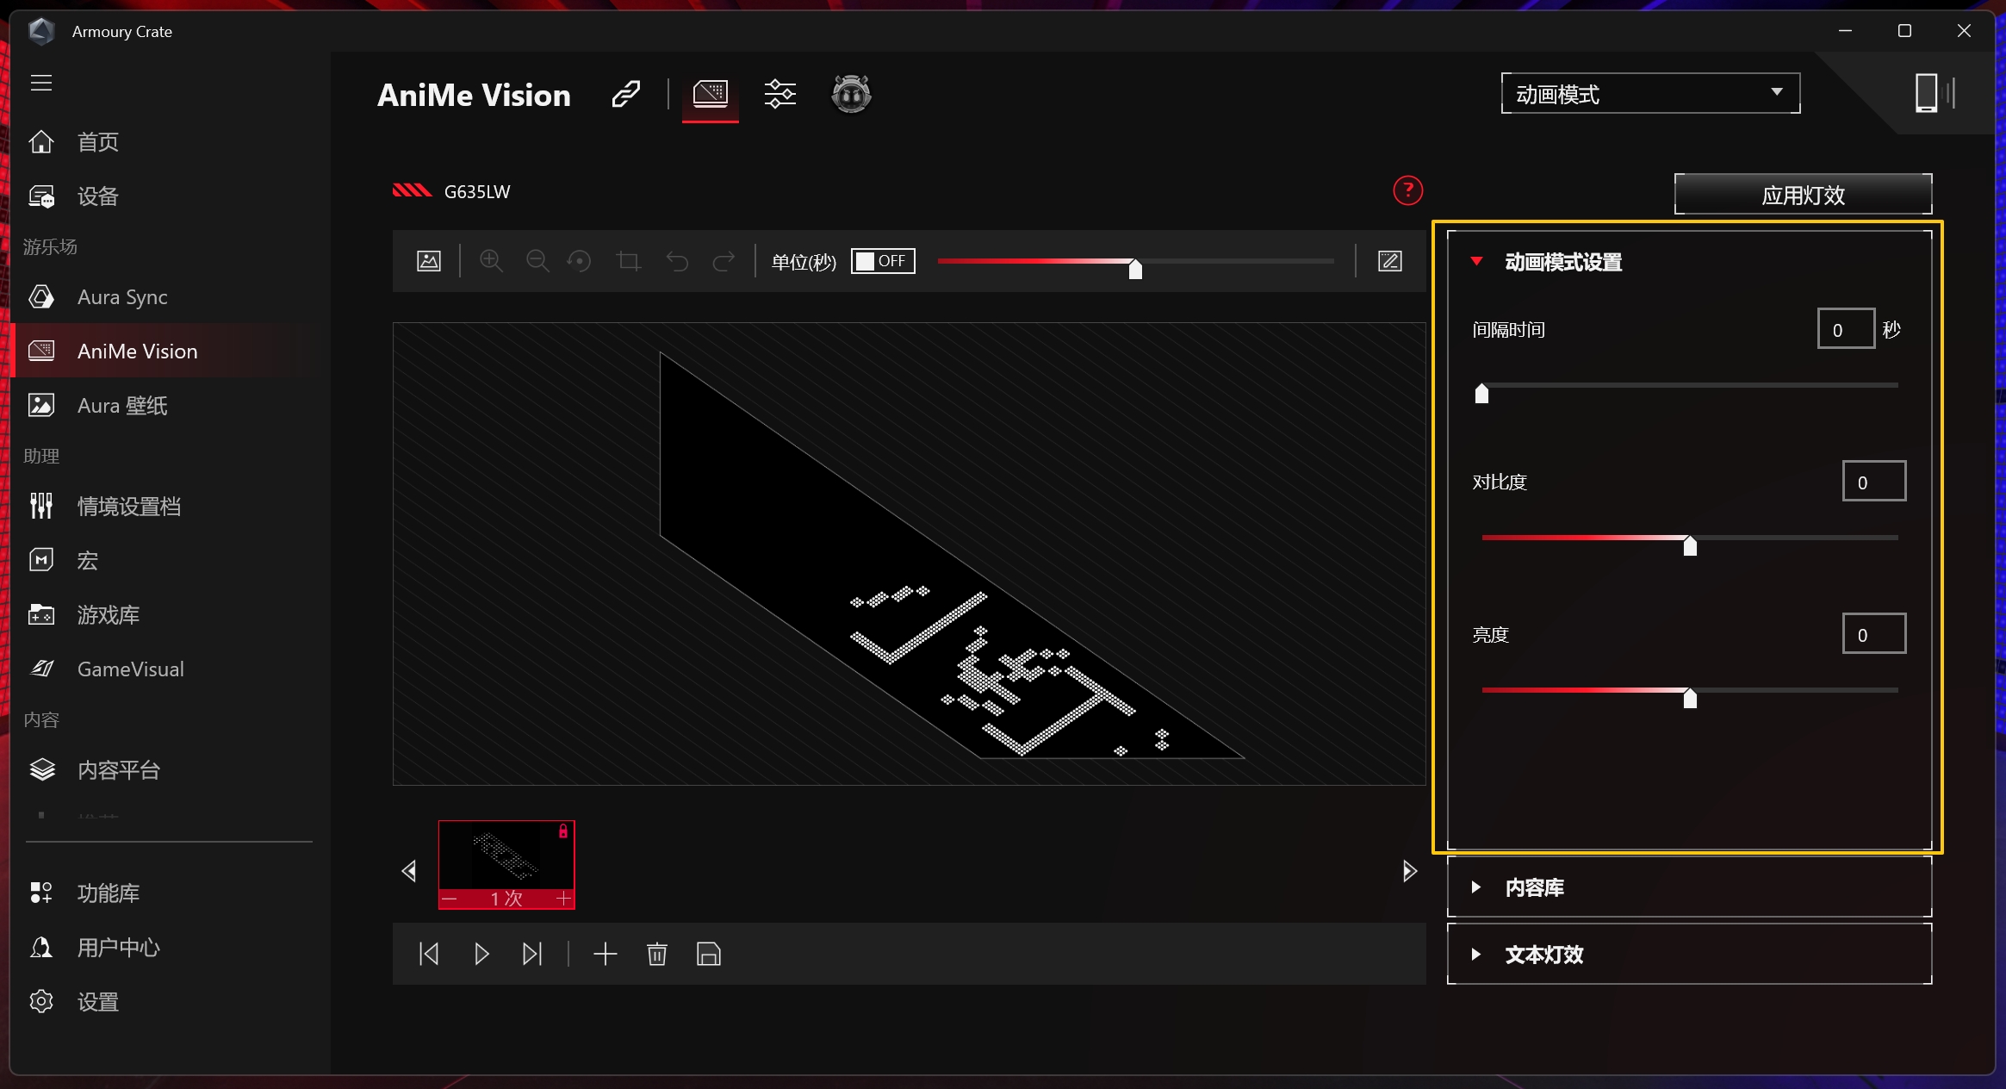Screen dimensions: 2006x1089
Task: Open the 动画模式 mode dropdown
Action: click(1650, 93)
